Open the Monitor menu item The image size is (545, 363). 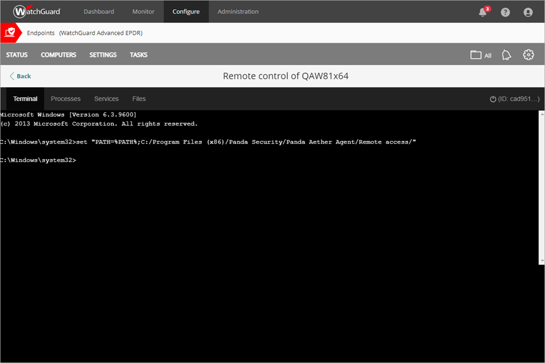143,11
